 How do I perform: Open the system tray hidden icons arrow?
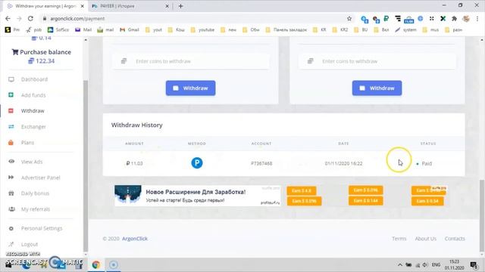[x=400, y=264]
